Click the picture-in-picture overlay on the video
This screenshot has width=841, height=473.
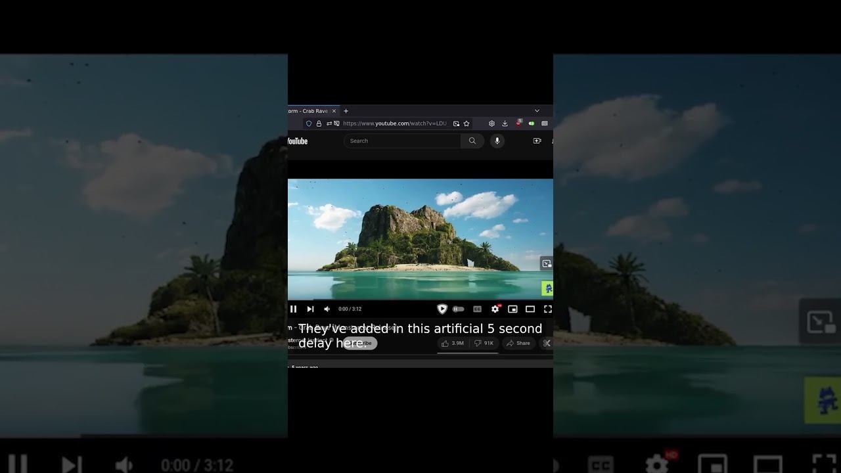(546, 263)
